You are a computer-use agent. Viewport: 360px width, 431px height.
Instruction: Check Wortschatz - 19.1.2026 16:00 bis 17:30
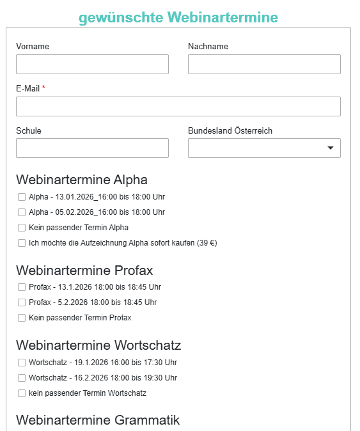click(22, 363)
